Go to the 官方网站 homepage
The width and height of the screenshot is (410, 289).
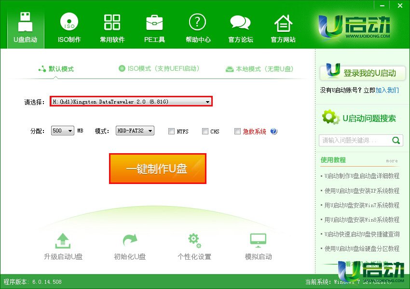[x=283, y=27]
